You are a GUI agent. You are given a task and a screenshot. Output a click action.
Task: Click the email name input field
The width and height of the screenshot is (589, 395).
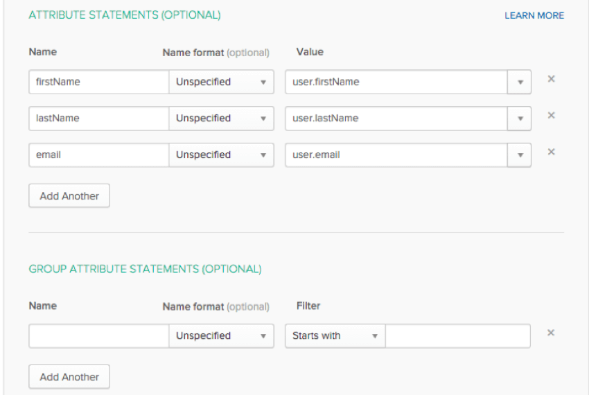[98, 155]
